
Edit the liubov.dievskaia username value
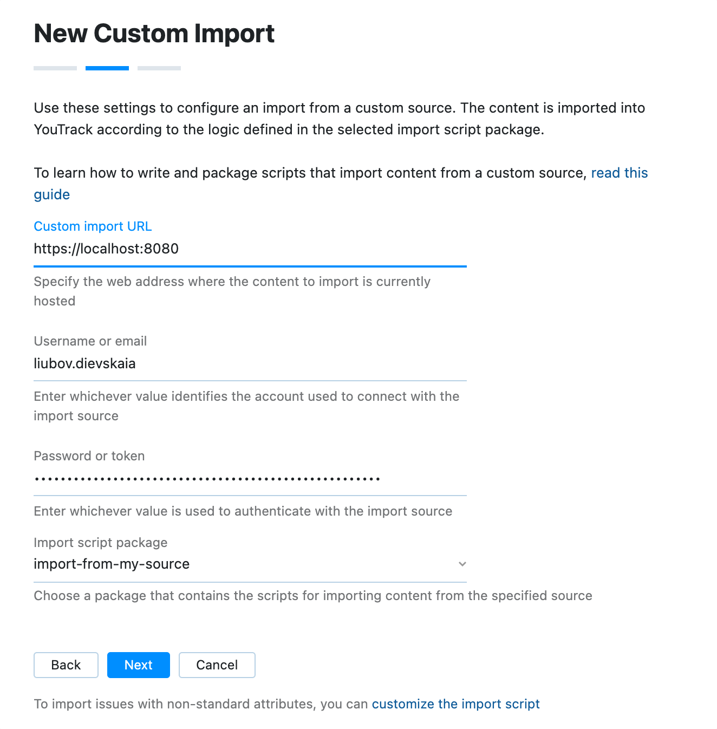[84, 363]
